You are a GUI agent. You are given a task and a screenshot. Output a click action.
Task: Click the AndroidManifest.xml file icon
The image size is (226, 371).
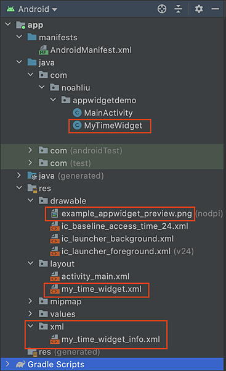coord(44,50)
